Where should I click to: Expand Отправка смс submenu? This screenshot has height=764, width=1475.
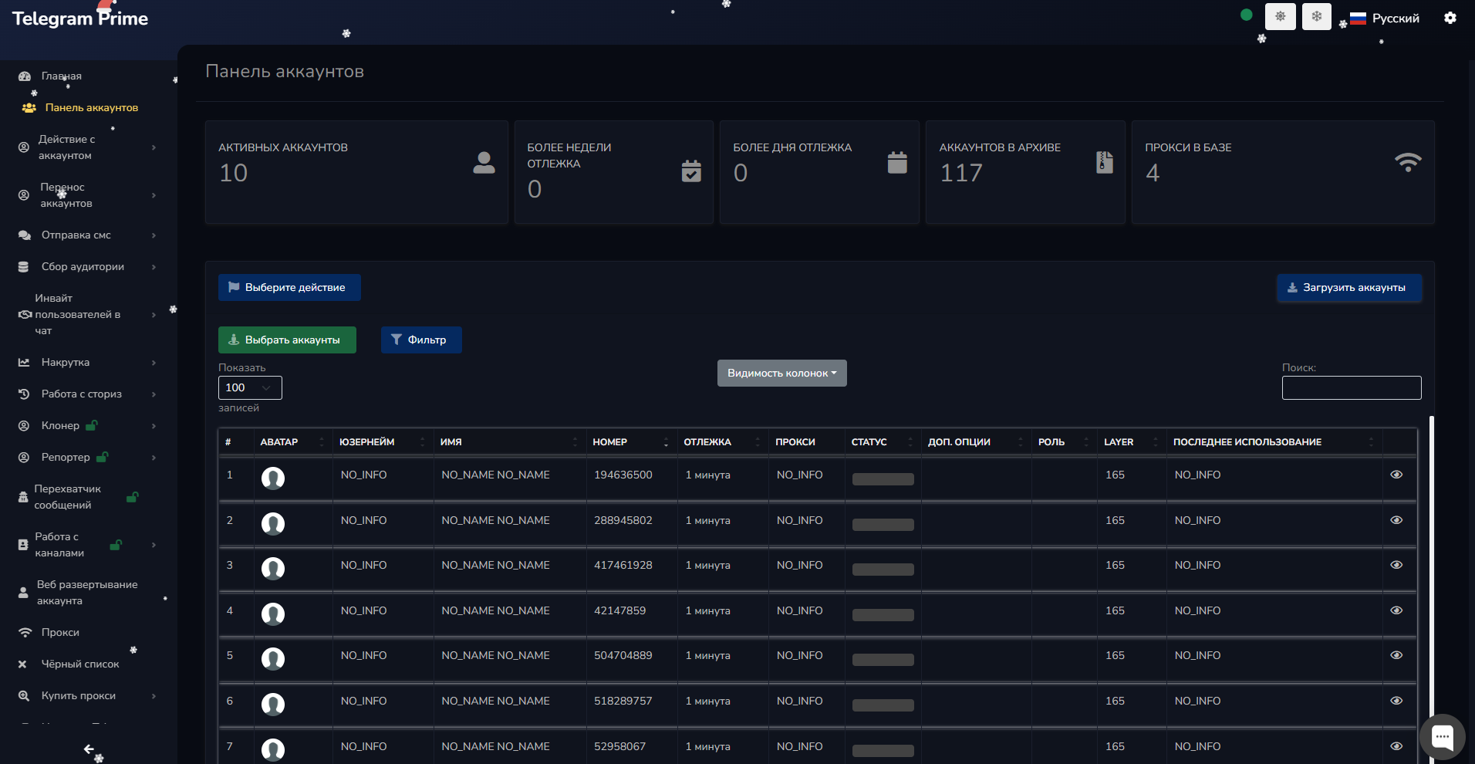point(87,235)
